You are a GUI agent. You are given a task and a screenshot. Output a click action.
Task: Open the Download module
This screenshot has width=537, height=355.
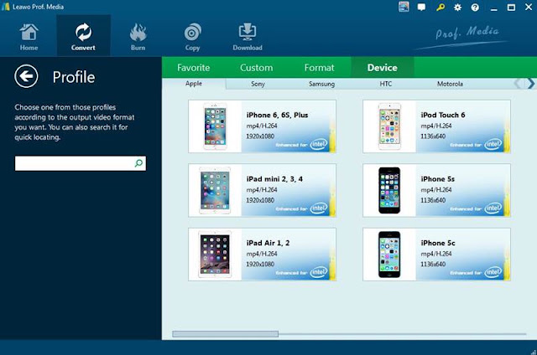248,37
